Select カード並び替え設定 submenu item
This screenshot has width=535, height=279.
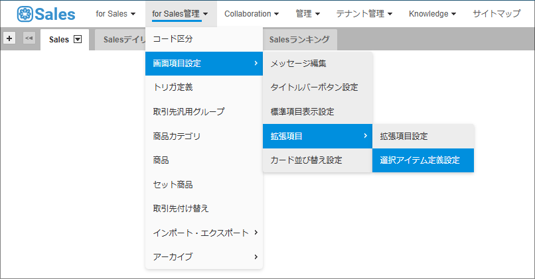point(317,160)
